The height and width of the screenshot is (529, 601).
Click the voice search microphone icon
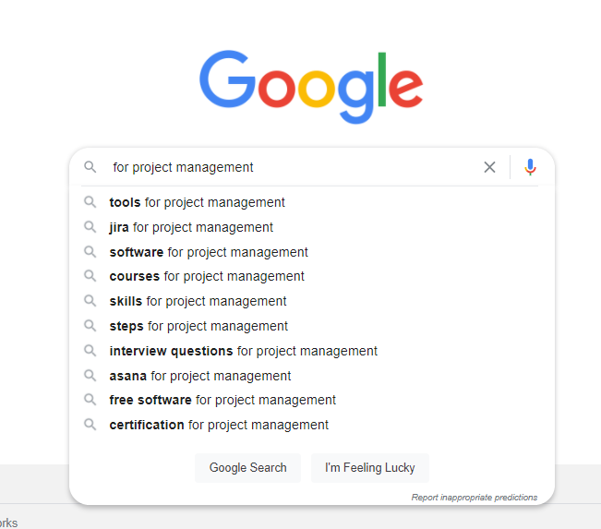point(530,167)
